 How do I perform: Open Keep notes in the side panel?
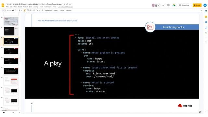(206, 17)
